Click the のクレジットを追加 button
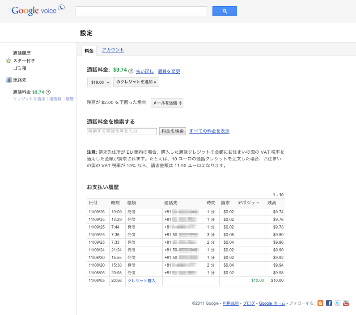 [x=136, y=82]
